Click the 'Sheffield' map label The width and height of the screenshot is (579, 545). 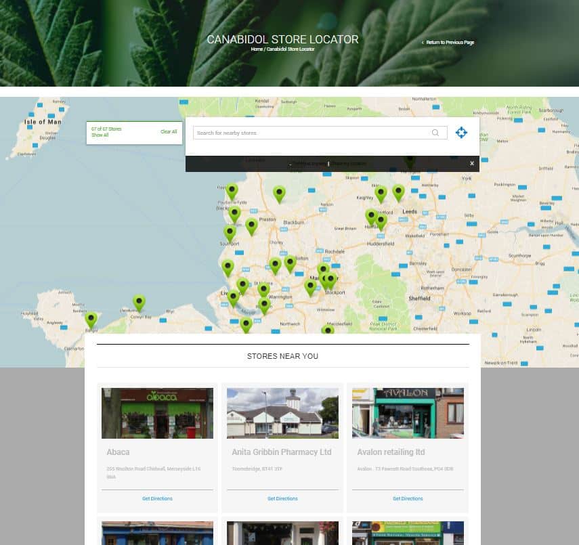tap(419, 299)
